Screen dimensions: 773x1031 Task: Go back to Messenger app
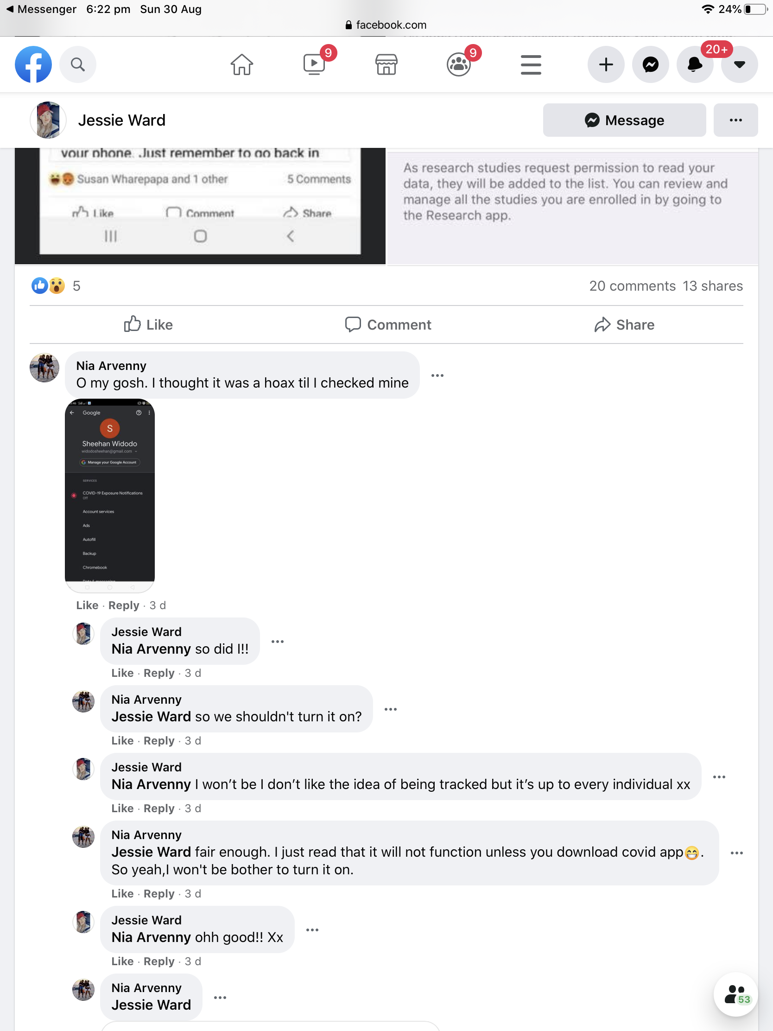pyautogui.click(x=41, y=9)
